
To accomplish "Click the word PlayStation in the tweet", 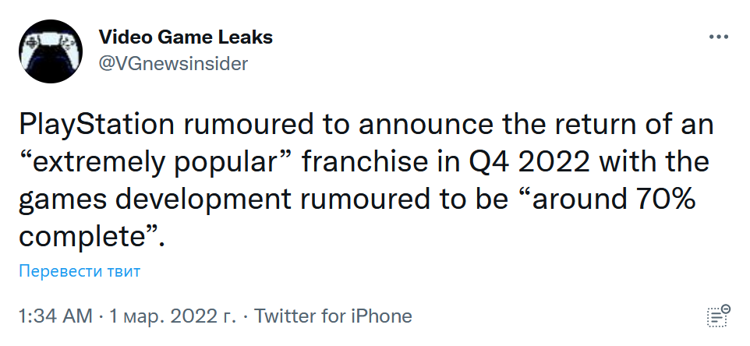I will [x=97, y=125].
